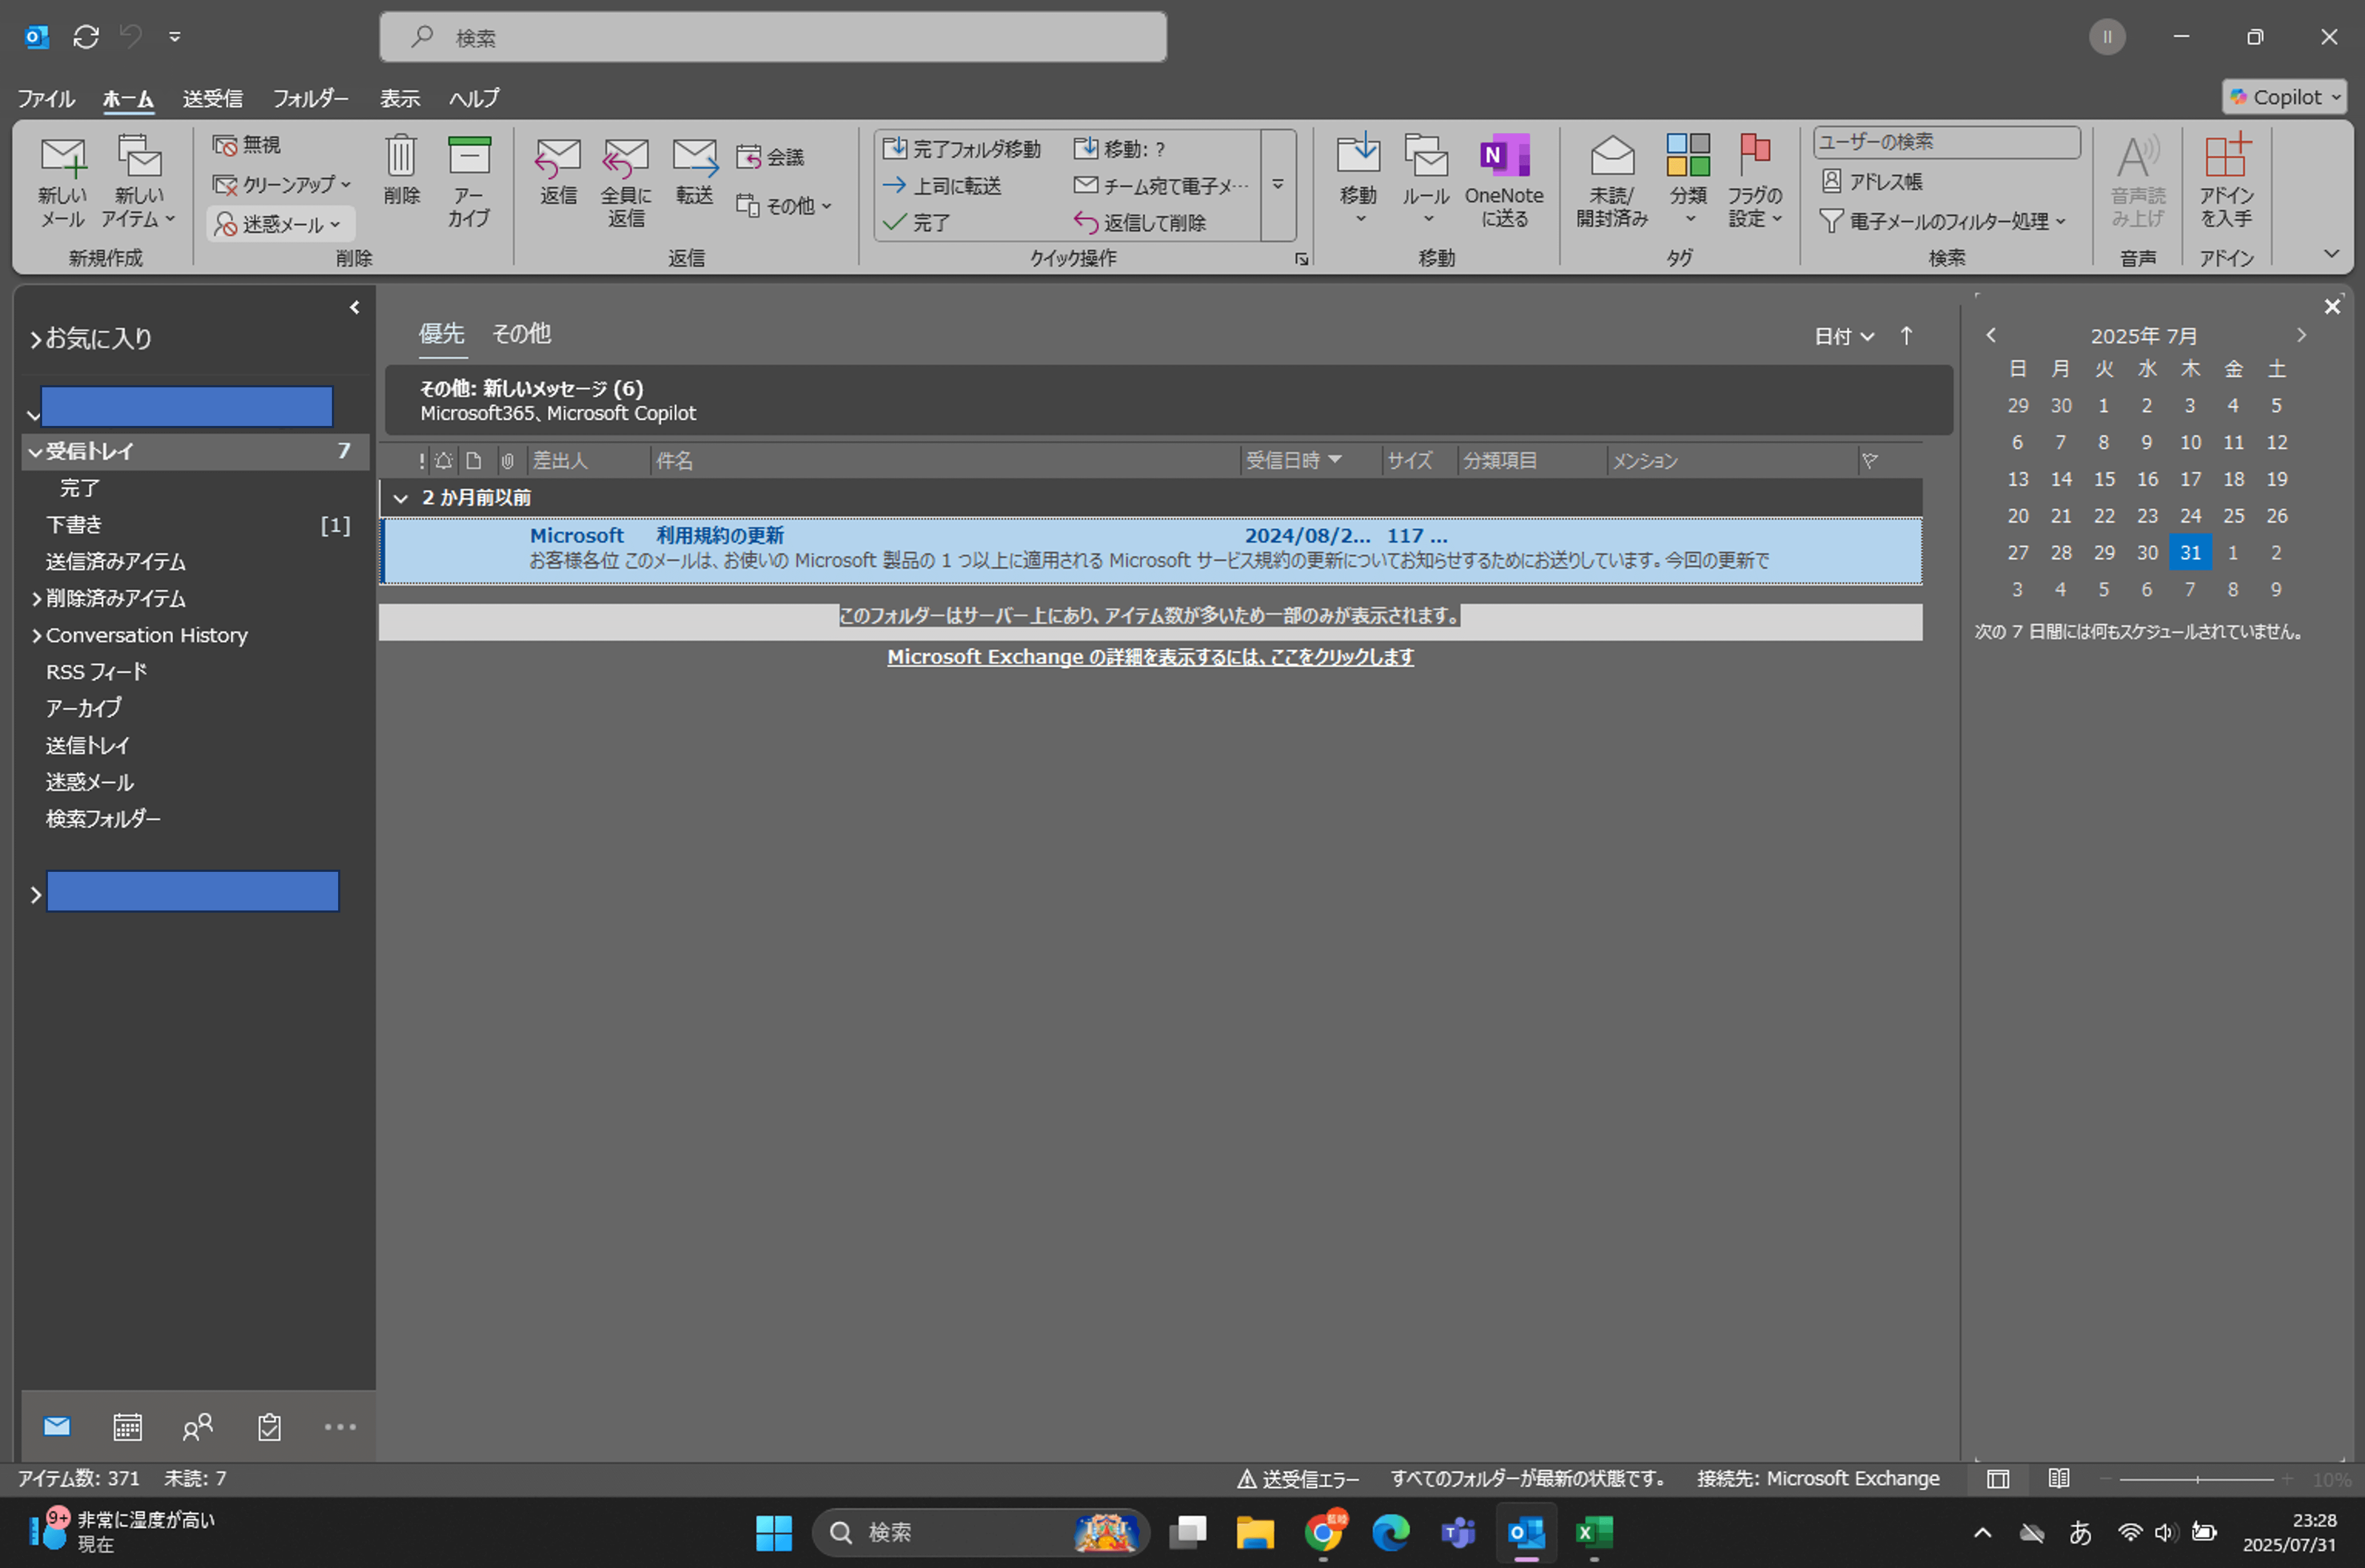The height and width of the screenshot is (1568, 2365).
Task: Toggle 未読/開封済み status
Action: click(1612, 182)
